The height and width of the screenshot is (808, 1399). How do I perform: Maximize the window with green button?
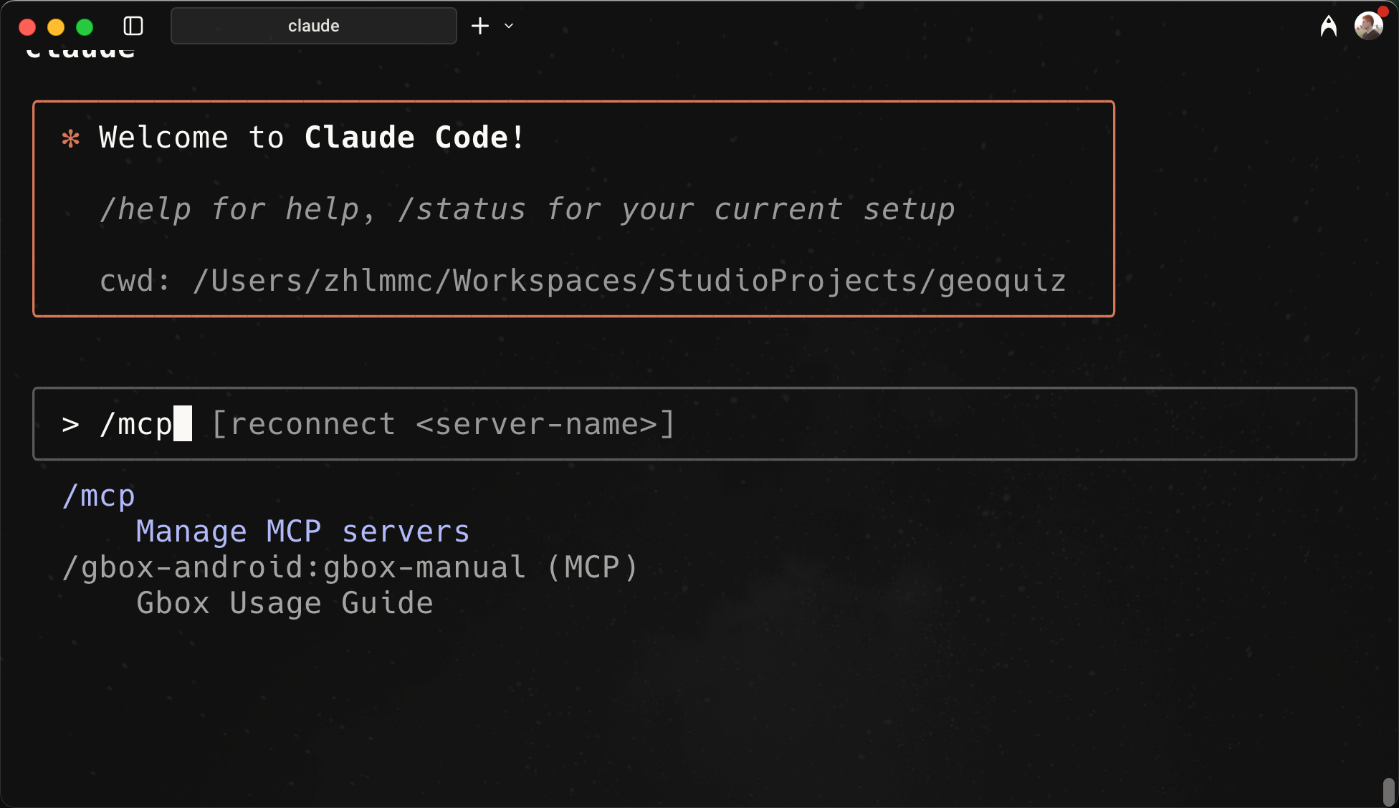(85, 27)
